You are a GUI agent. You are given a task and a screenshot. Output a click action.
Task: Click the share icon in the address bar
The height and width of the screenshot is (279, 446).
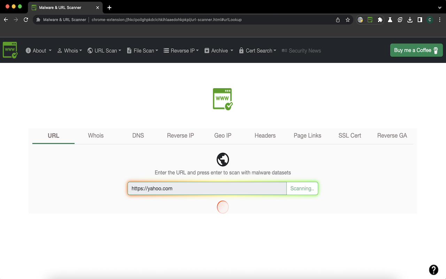coord(337,20)
